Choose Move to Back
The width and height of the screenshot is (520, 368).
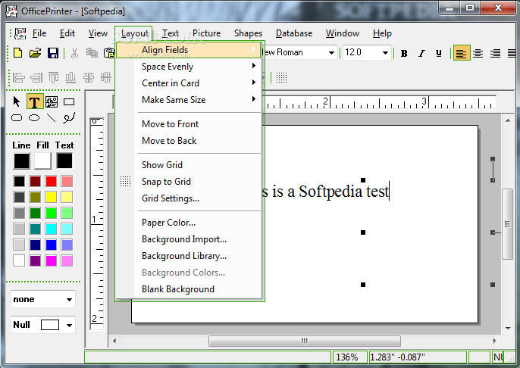pyautogui.click(x=189, y=141)
